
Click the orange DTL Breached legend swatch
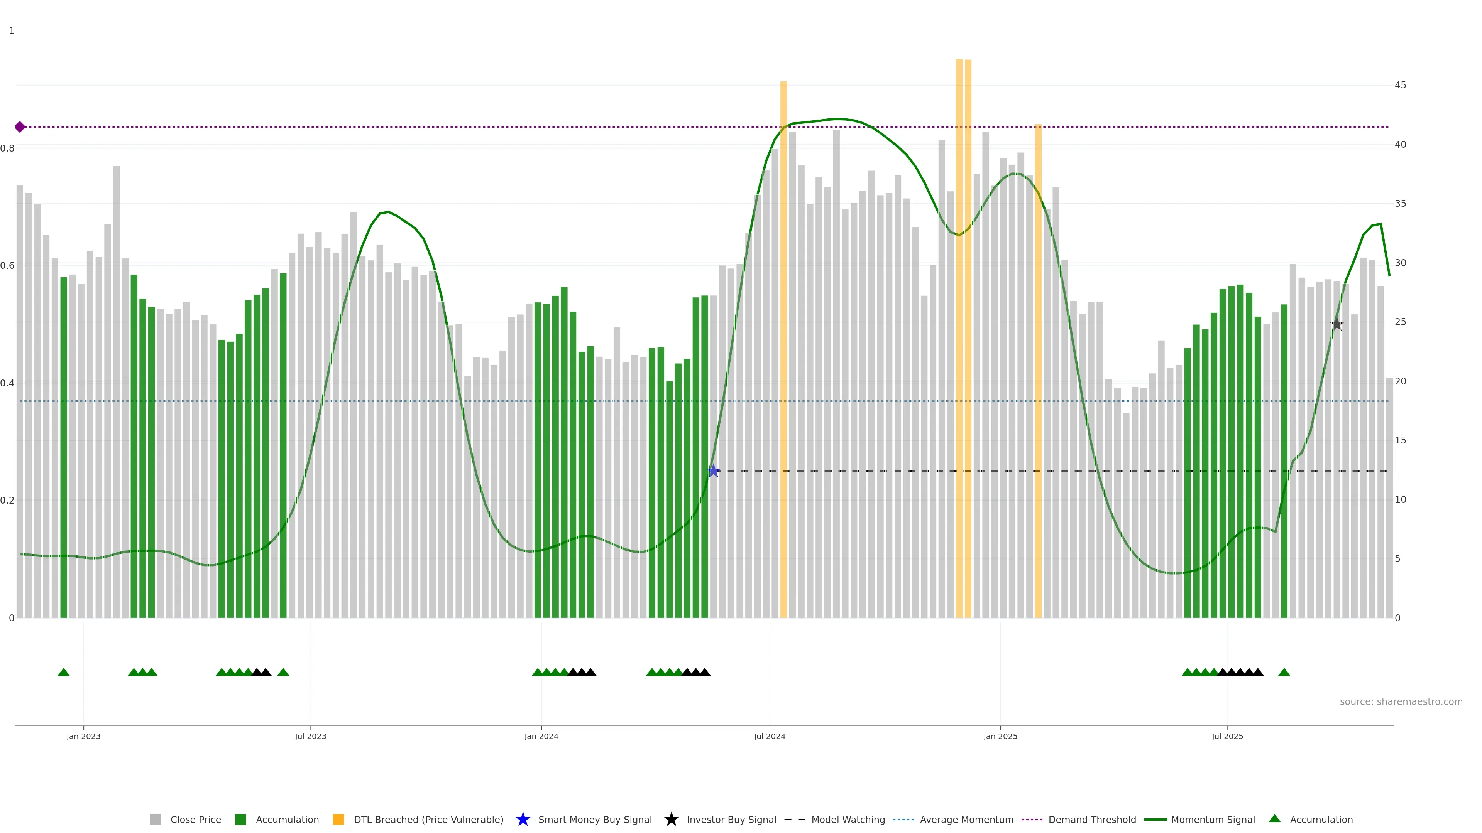coord(338,819)
